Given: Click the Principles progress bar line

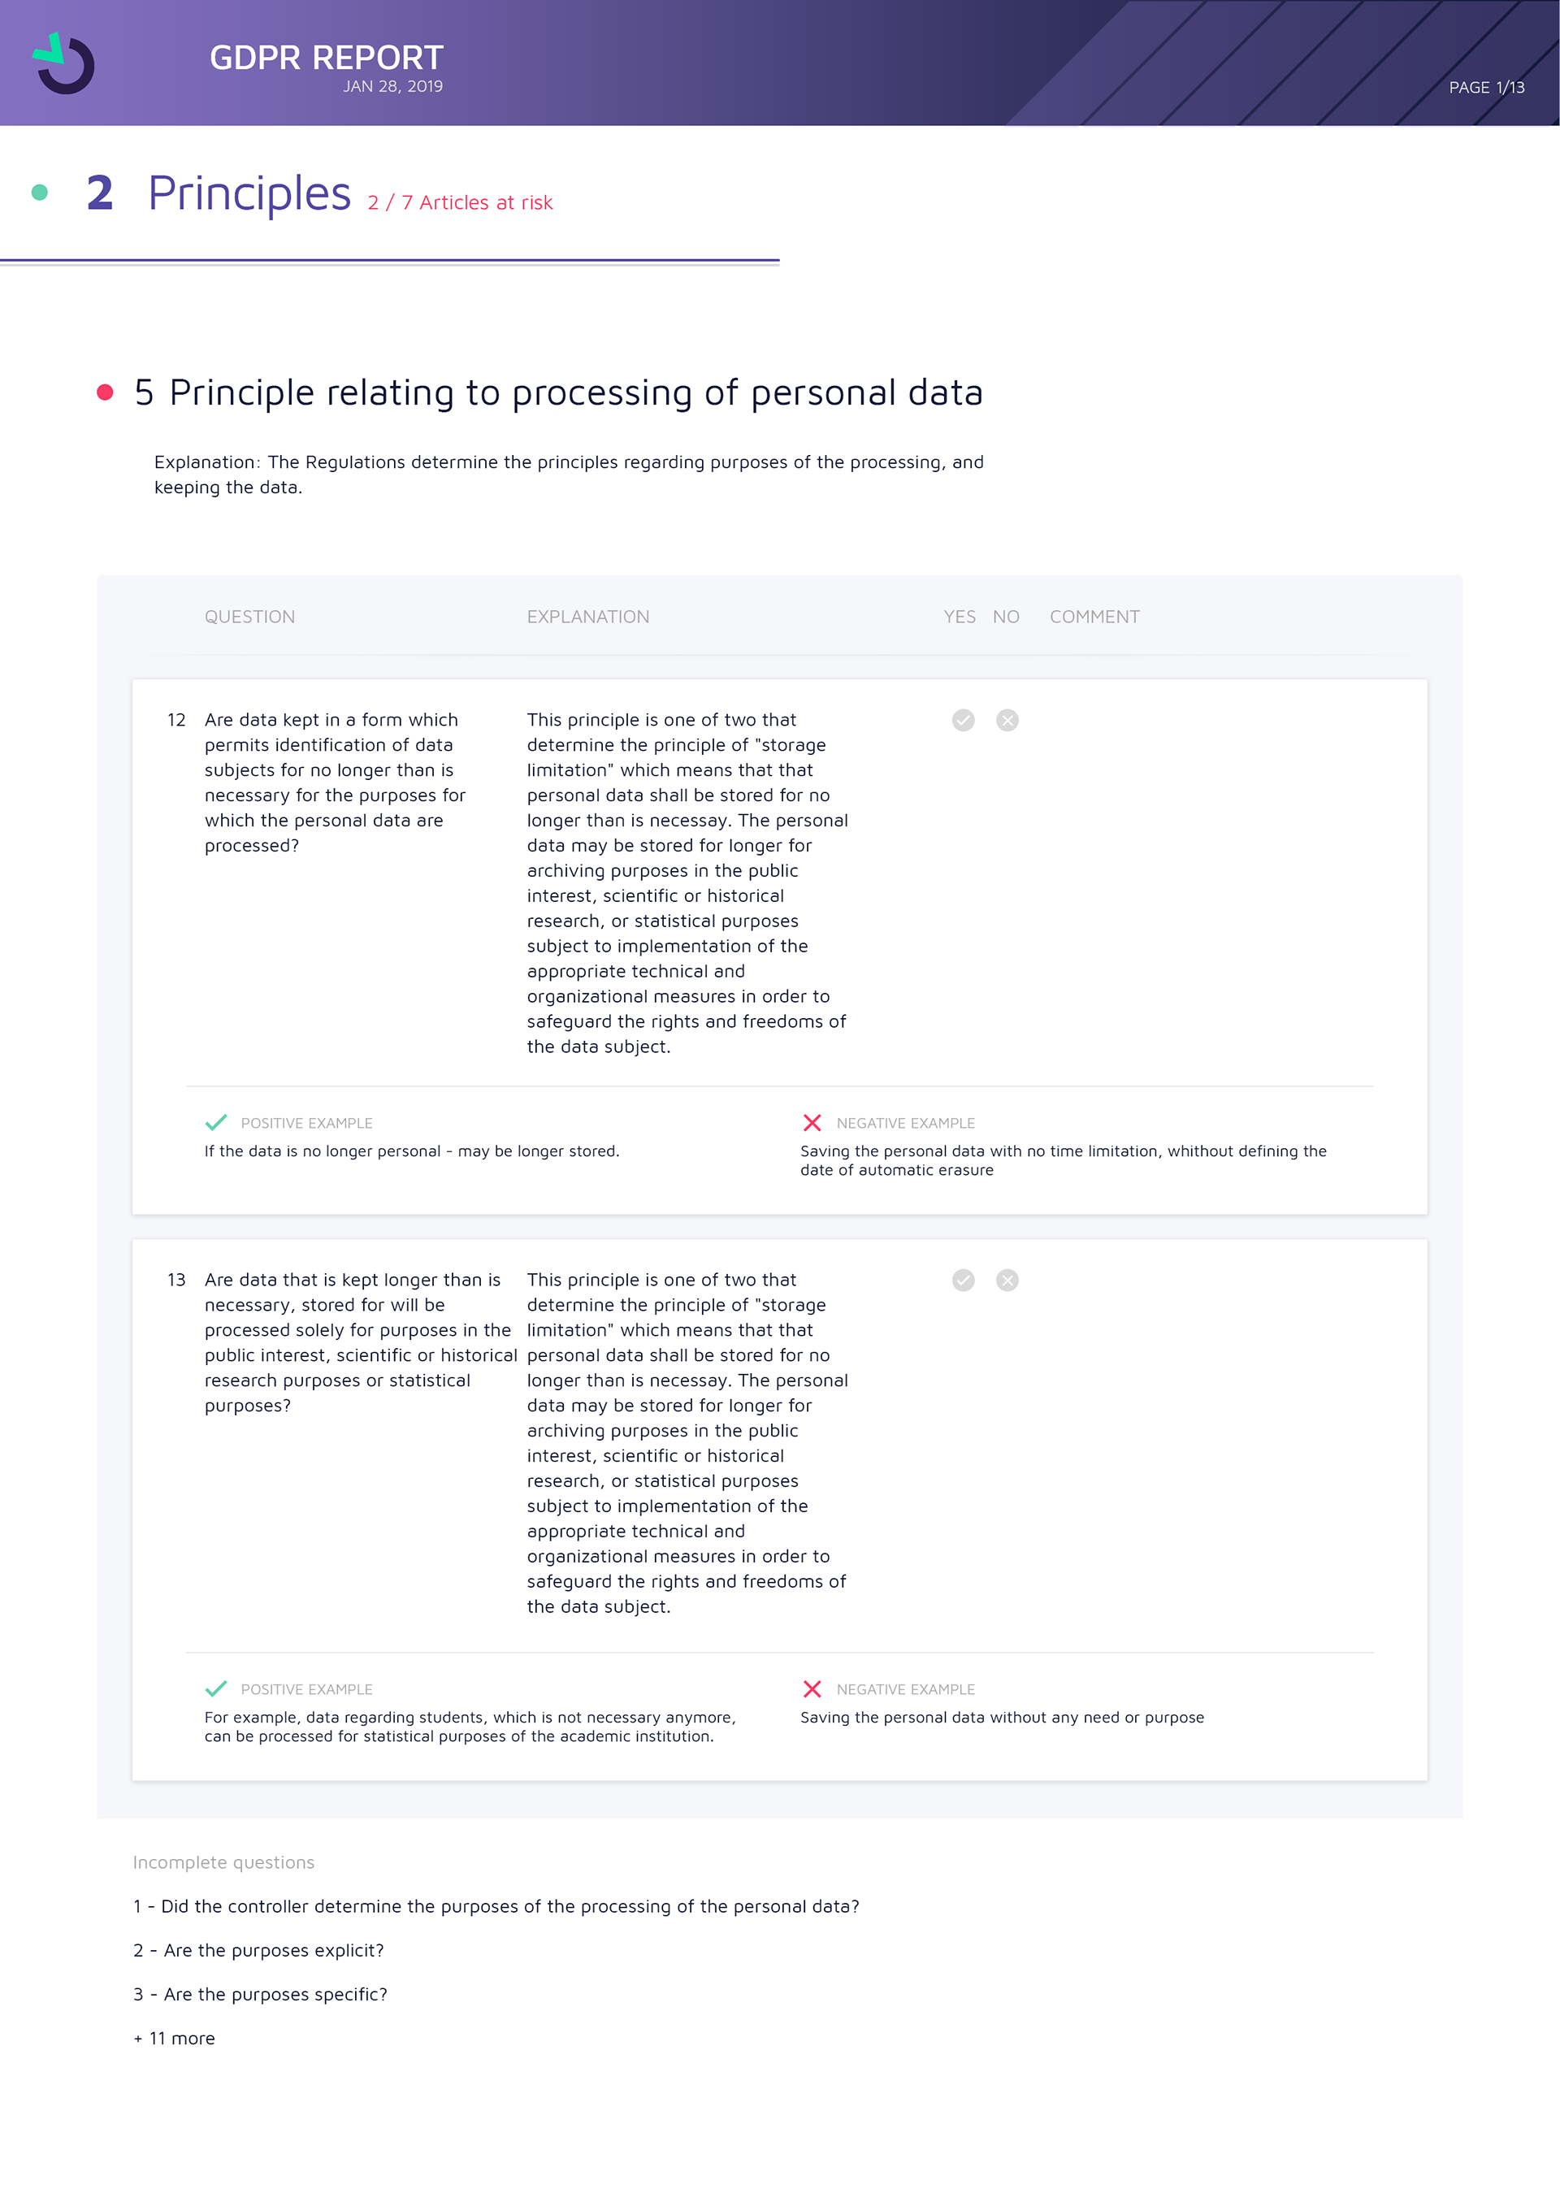Looking at the screenshot, I should (x=389, y=260).
